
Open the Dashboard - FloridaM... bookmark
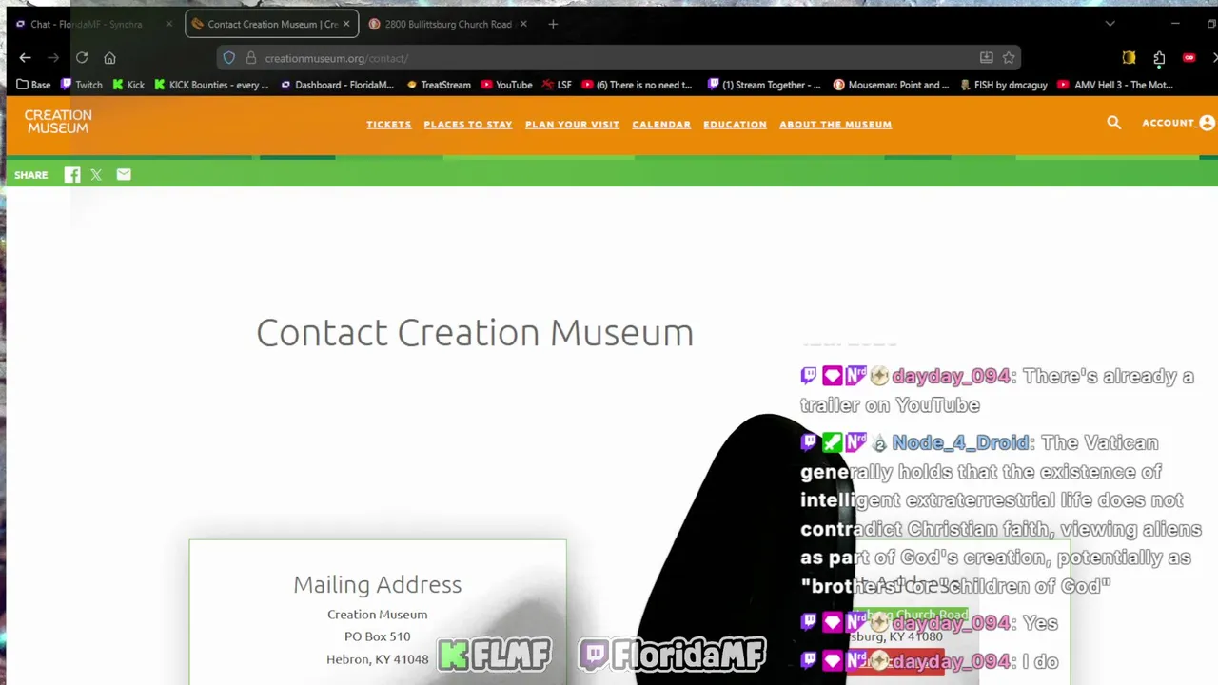[337, 85]
